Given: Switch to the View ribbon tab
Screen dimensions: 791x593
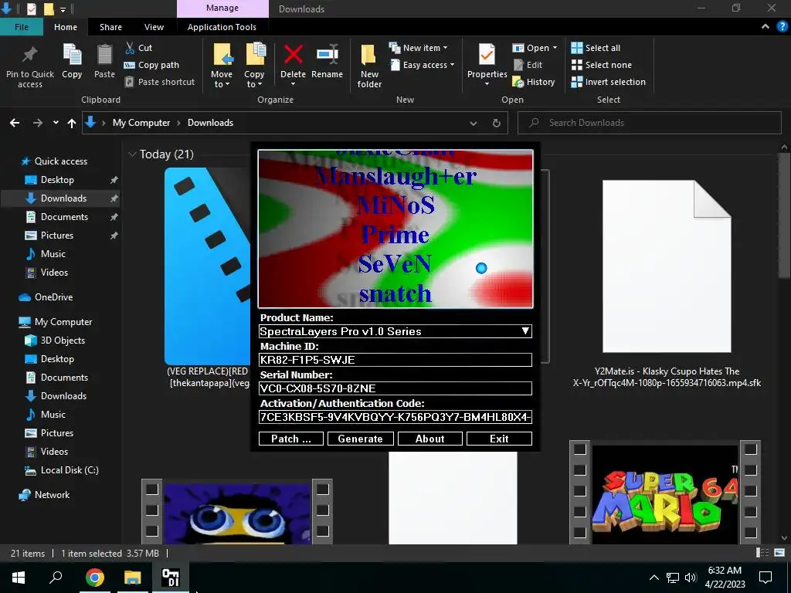Looking at the screenshot, I should click(154, 27).
